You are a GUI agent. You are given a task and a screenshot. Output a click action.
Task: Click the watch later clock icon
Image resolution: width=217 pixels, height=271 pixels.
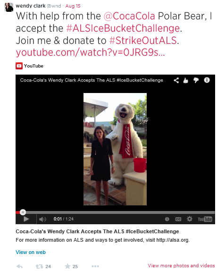[167, 219]
